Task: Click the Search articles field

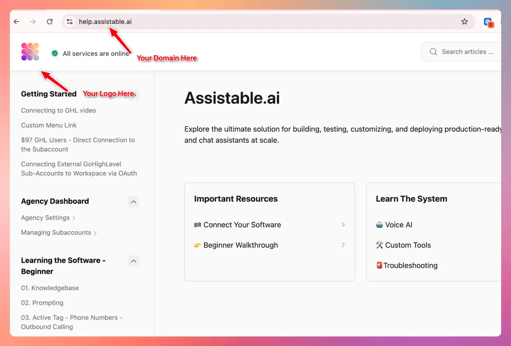Action: click(x=461, y=52)
